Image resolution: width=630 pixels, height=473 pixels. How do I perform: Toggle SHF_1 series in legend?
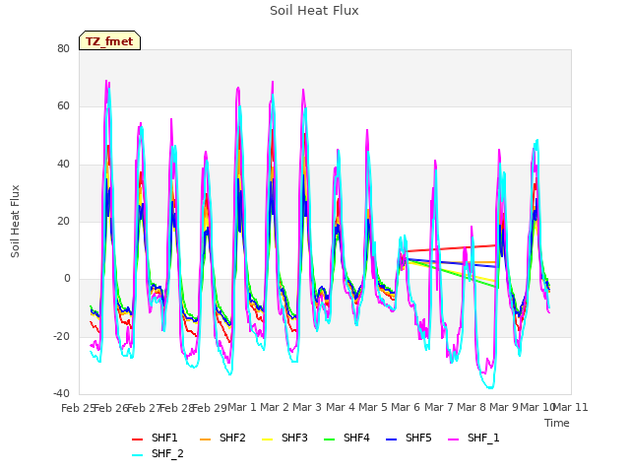[473, 438]
